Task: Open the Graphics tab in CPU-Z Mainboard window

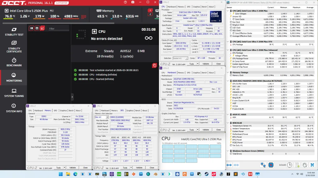Action: pyautogui.click(x=196, y=73)
